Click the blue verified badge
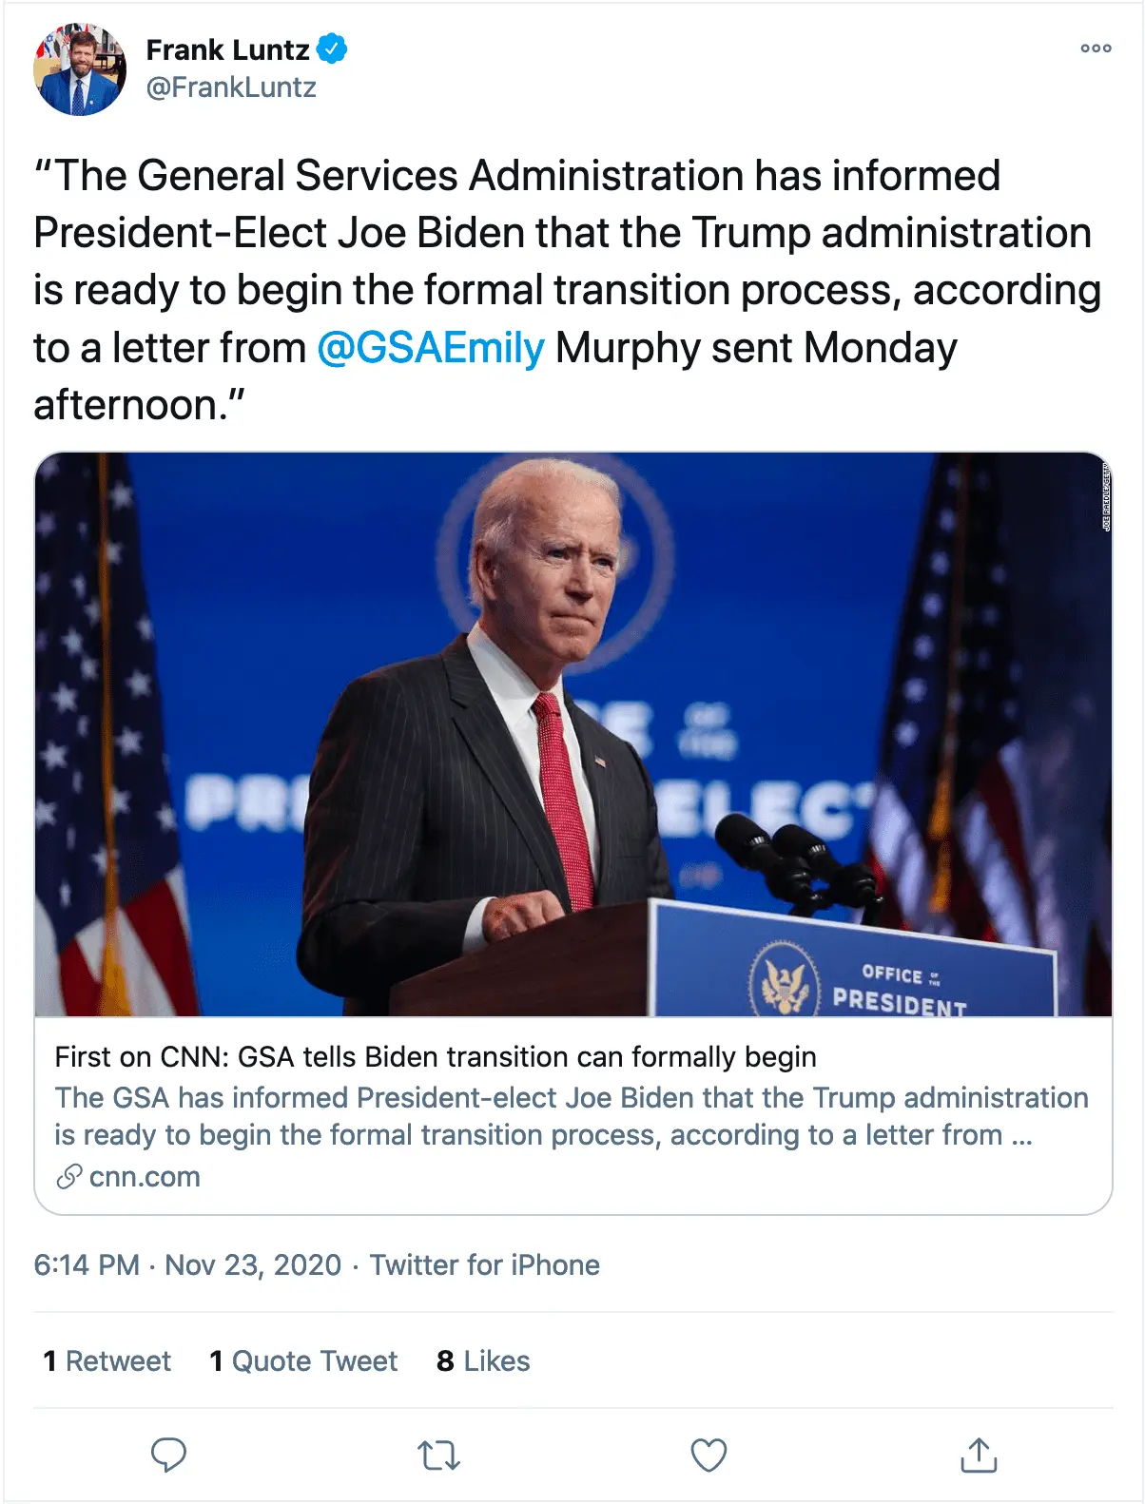1145x1504 pixels. (x=332, y=48)
